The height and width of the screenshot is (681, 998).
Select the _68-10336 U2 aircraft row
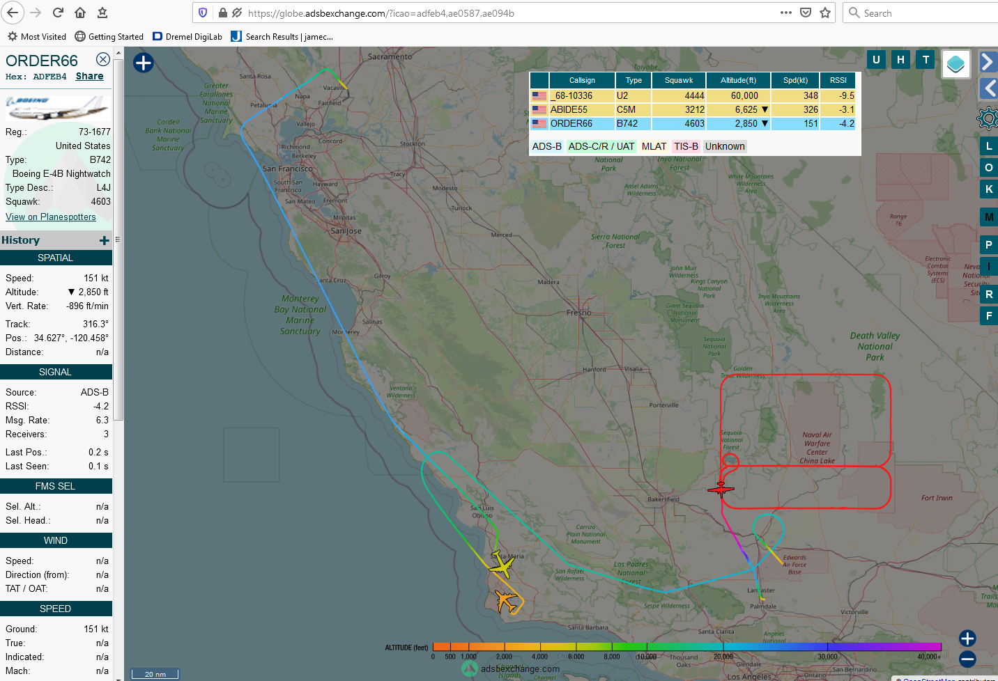(693, 96)
